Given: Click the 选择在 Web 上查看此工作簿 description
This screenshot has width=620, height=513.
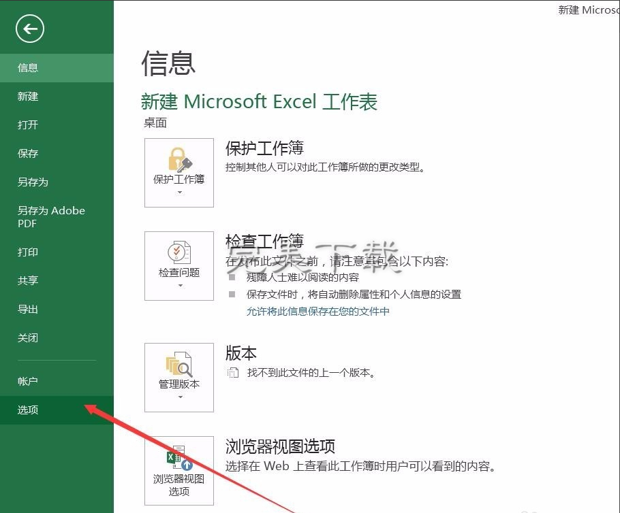Looking at the screenshot, I should tap(360, 467).
